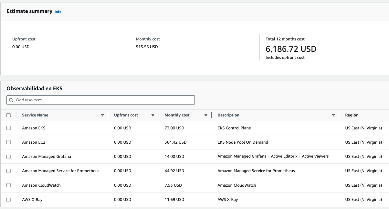Sort by Description using its arrow
The image size is (389, 209).
pyautogui.click(x=333, y=115)
